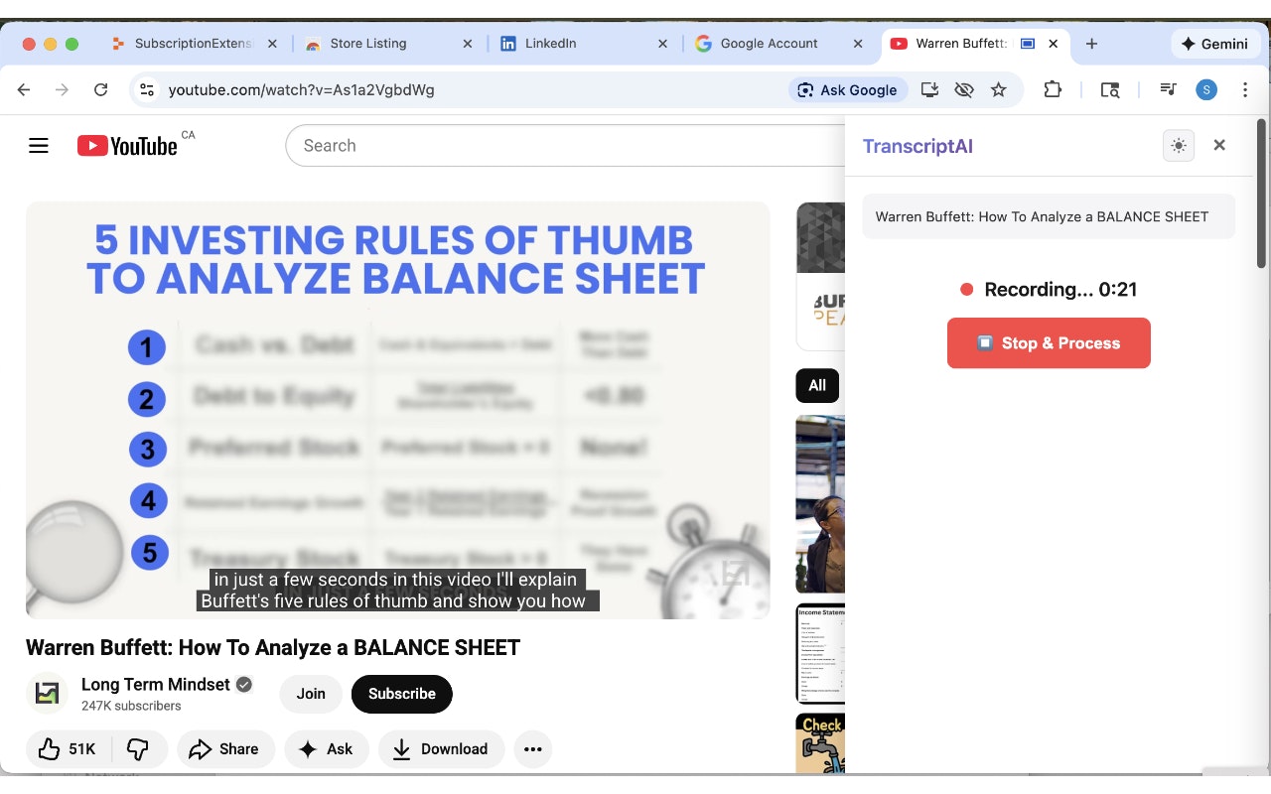
Task: Subscribe to Long Term Mindset channel
Action: pos(401,694)
